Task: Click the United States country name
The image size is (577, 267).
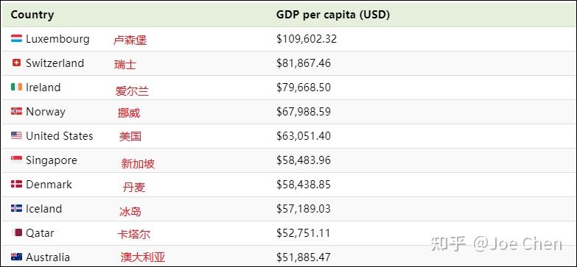Action: 60,136
